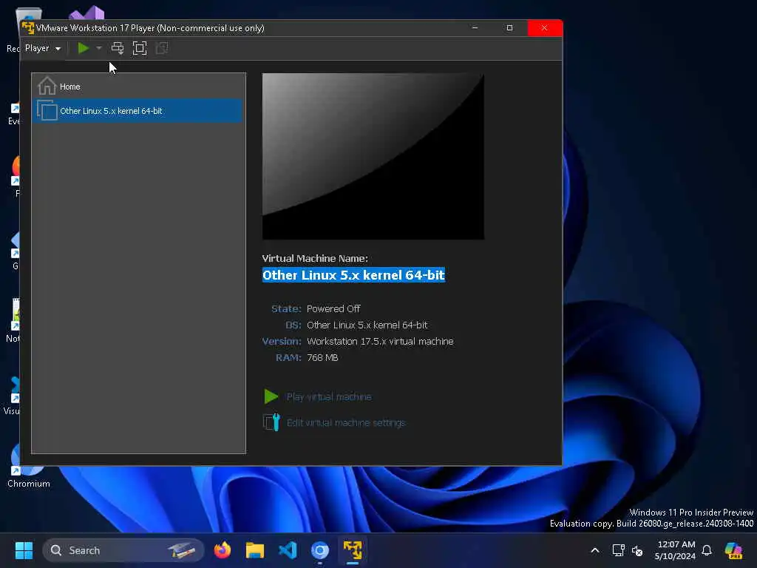Click Send Ctrl+Alt+Del toolbar icon
The image size is (757, 568).
pyautogui.click(x=118, y=48)
